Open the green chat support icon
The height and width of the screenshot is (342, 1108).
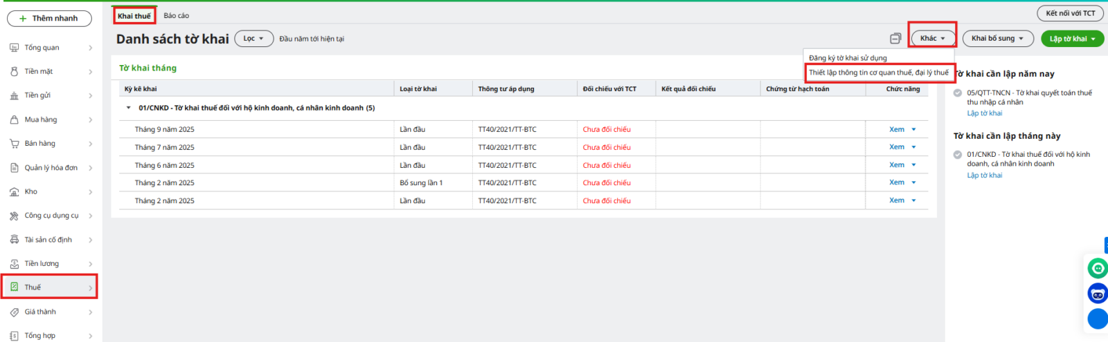point(1098,268)
